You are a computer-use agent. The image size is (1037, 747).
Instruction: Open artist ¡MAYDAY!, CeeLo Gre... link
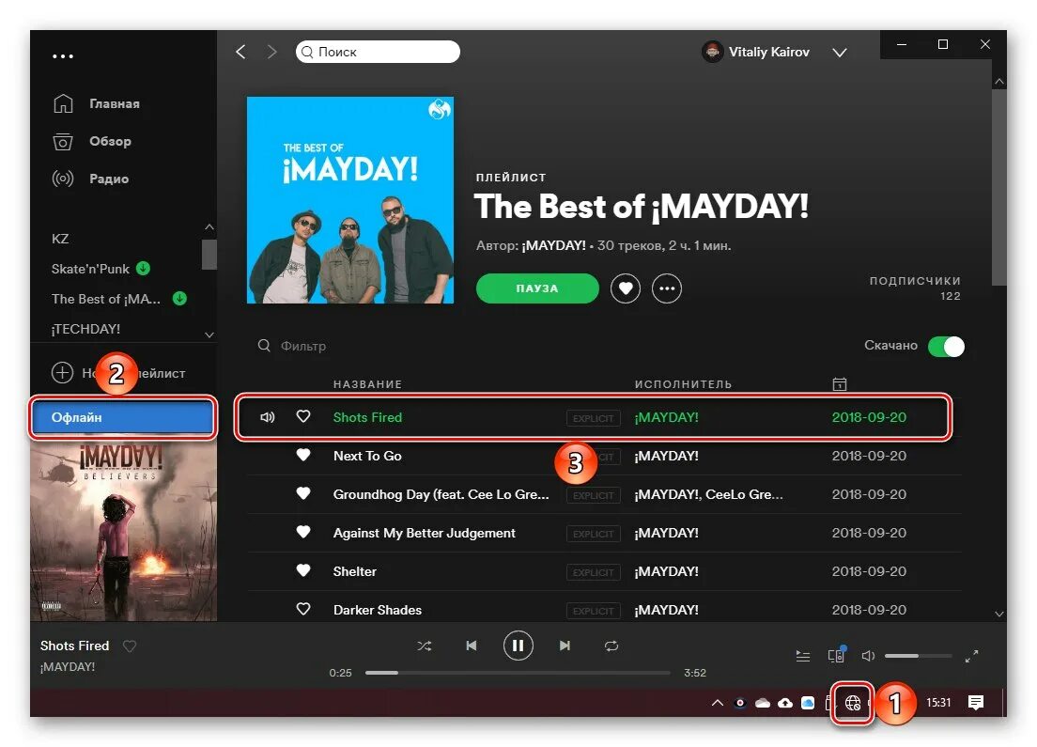[x=708, y=494]
